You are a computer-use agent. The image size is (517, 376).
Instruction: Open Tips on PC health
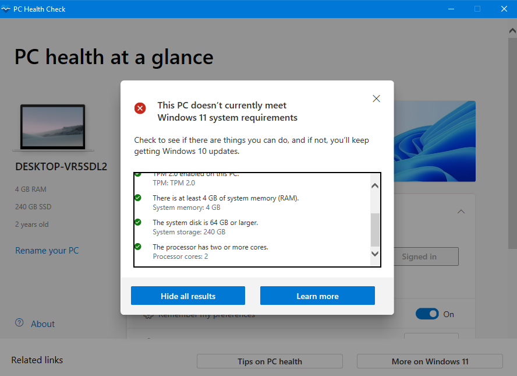(x=270, y=361)
